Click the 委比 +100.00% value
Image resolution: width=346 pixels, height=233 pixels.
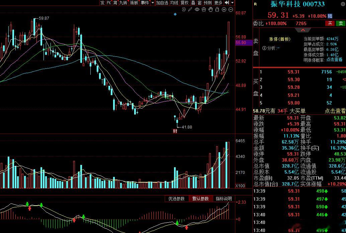[x=276, y=23]
